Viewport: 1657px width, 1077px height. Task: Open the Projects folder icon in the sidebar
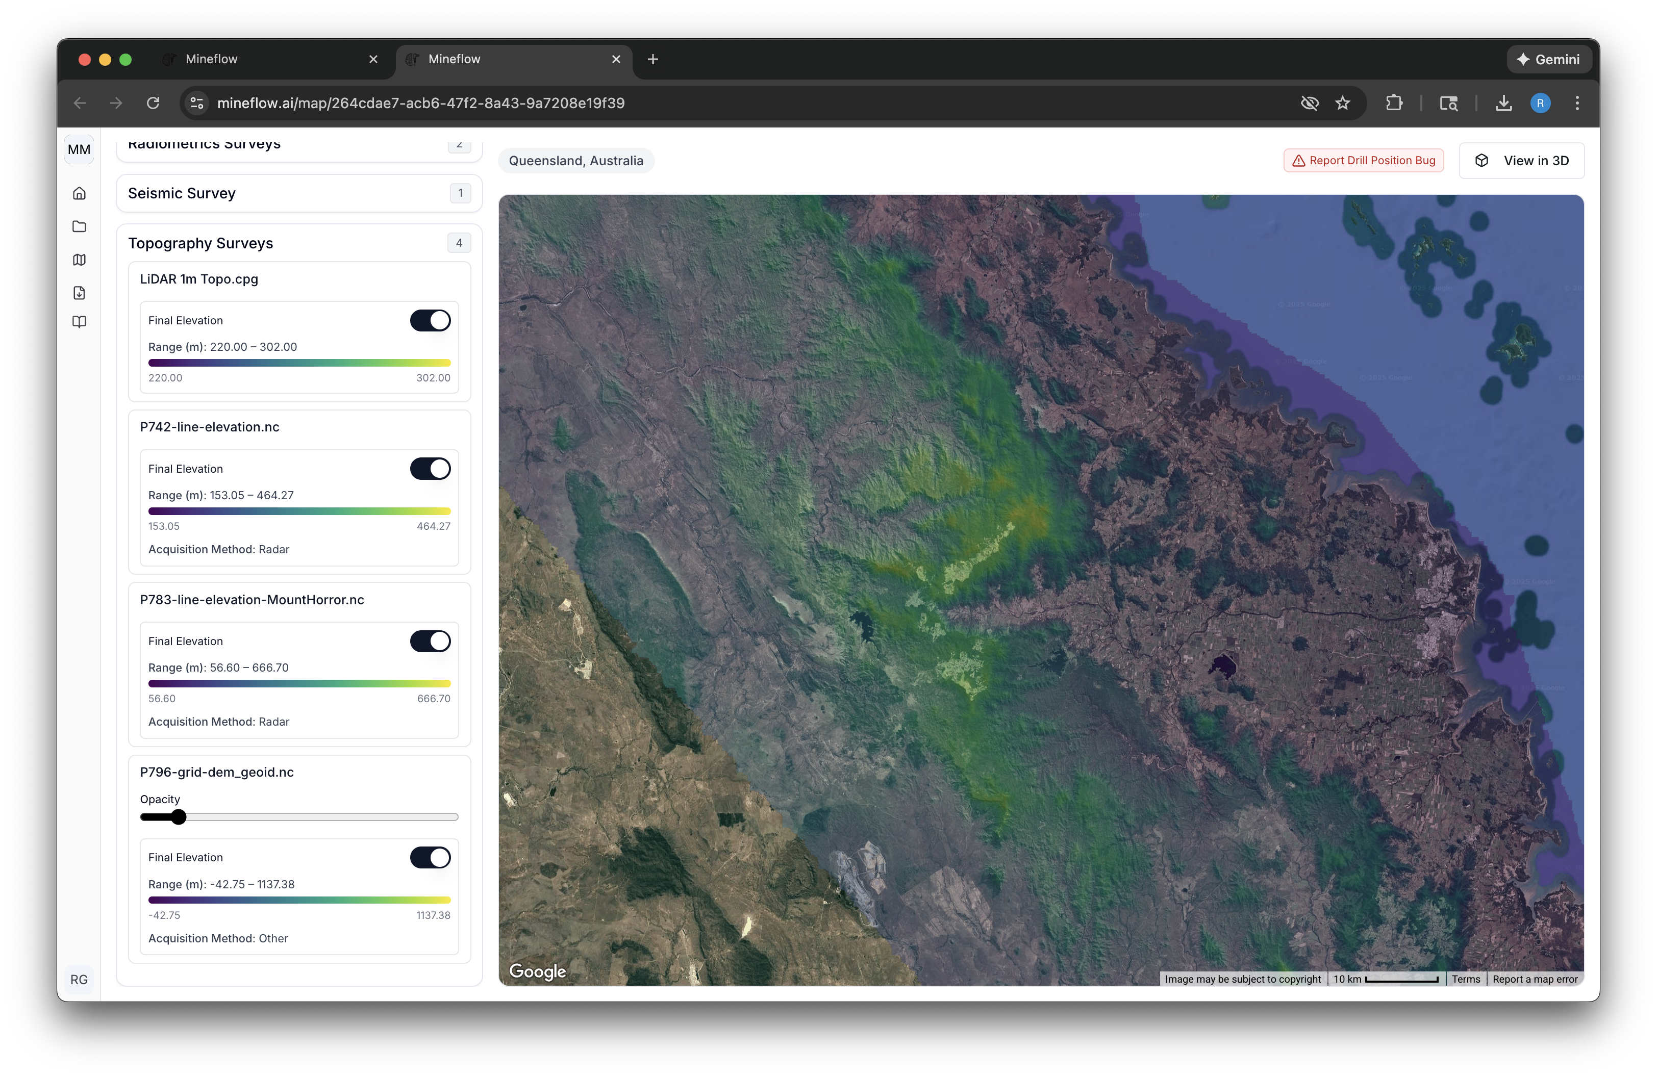(x=79, y=226)
